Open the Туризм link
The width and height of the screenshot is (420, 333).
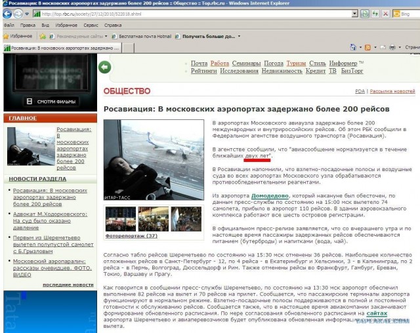coord(296,64)
